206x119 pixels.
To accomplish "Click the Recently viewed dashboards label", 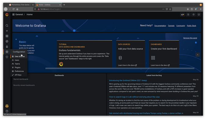I will click(x=24, y=85).
